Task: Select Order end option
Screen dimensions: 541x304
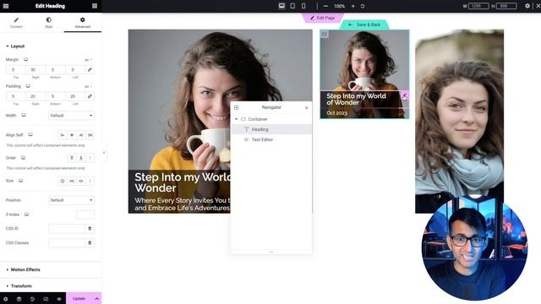Action: (81, 158)
